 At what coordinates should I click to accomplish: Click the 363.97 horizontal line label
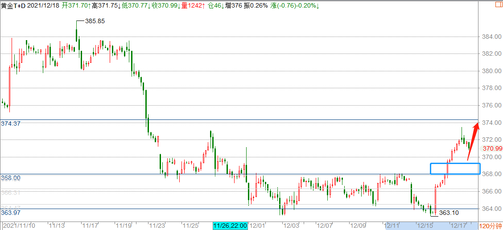point(11,213)
